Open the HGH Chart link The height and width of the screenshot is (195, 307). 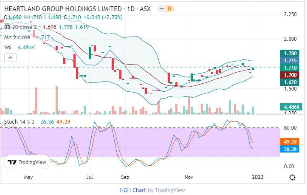(x=132, y=190)
